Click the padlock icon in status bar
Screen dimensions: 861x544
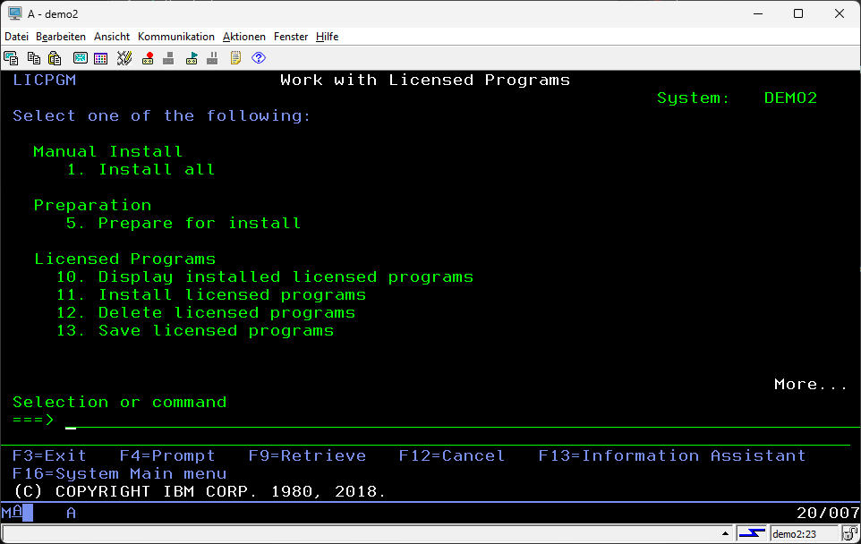tap(847, 534)
